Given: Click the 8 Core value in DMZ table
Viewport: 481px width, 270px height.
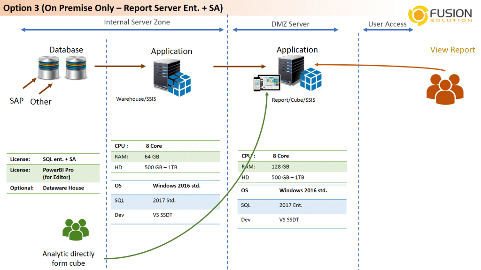Looking at the screenshot, I should pos(281,156).
